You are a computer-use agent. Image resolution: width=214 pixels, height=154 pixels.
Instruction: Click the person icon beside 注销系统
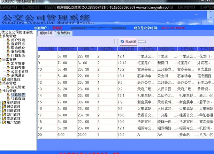pos(8,56)
